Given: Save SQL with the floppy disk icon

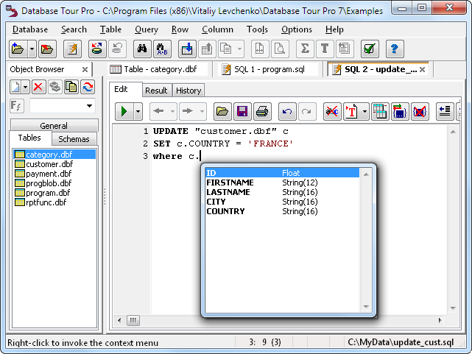Looking at the screenshot, I should [x=242, y=112].
